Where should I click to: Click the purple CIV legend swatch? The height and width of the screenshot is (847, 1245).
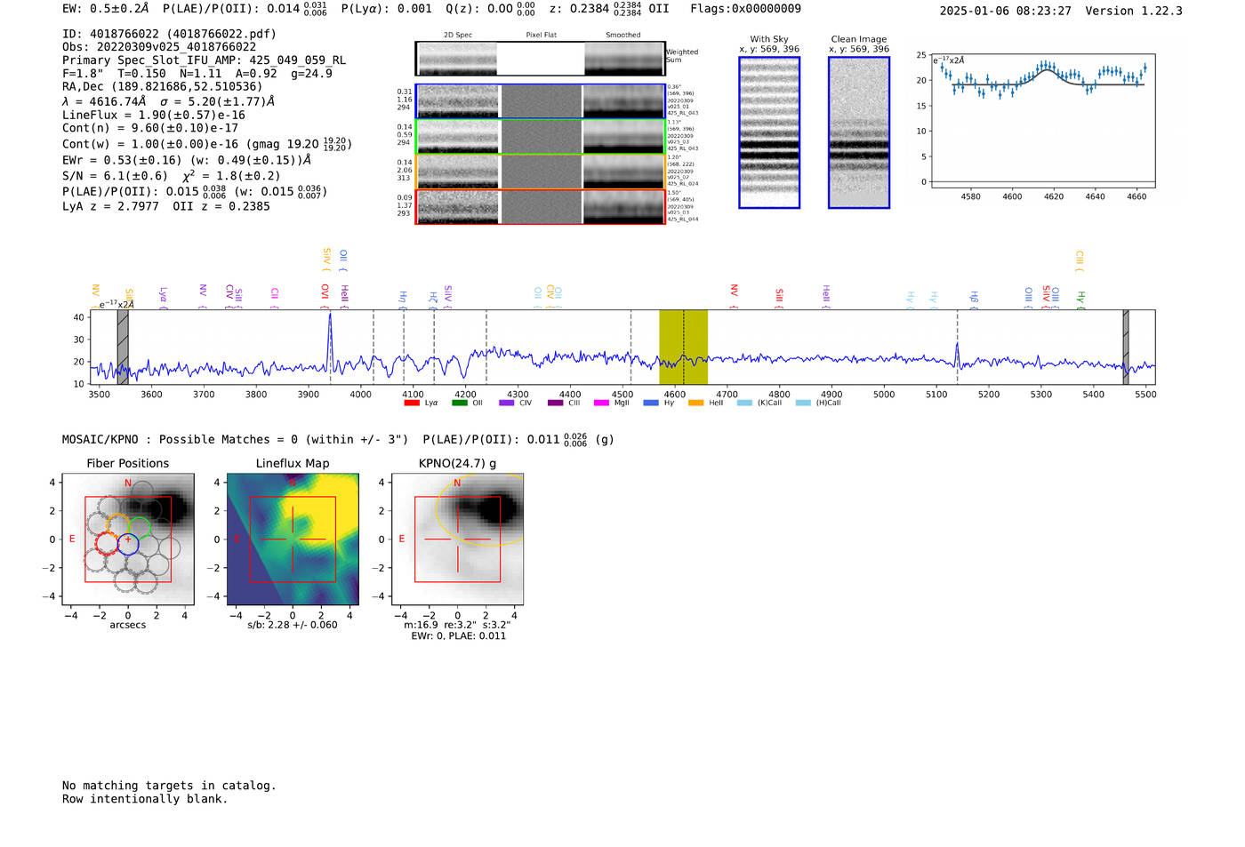(x=507, y=403)
